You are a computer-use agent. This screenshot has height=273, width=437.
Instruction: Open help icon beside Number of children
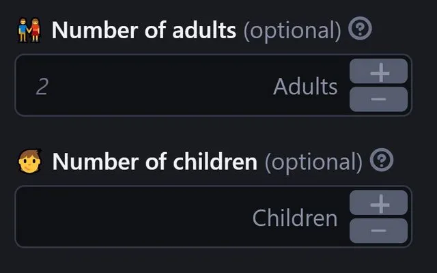pyautogui.click(x=382, y=160)
